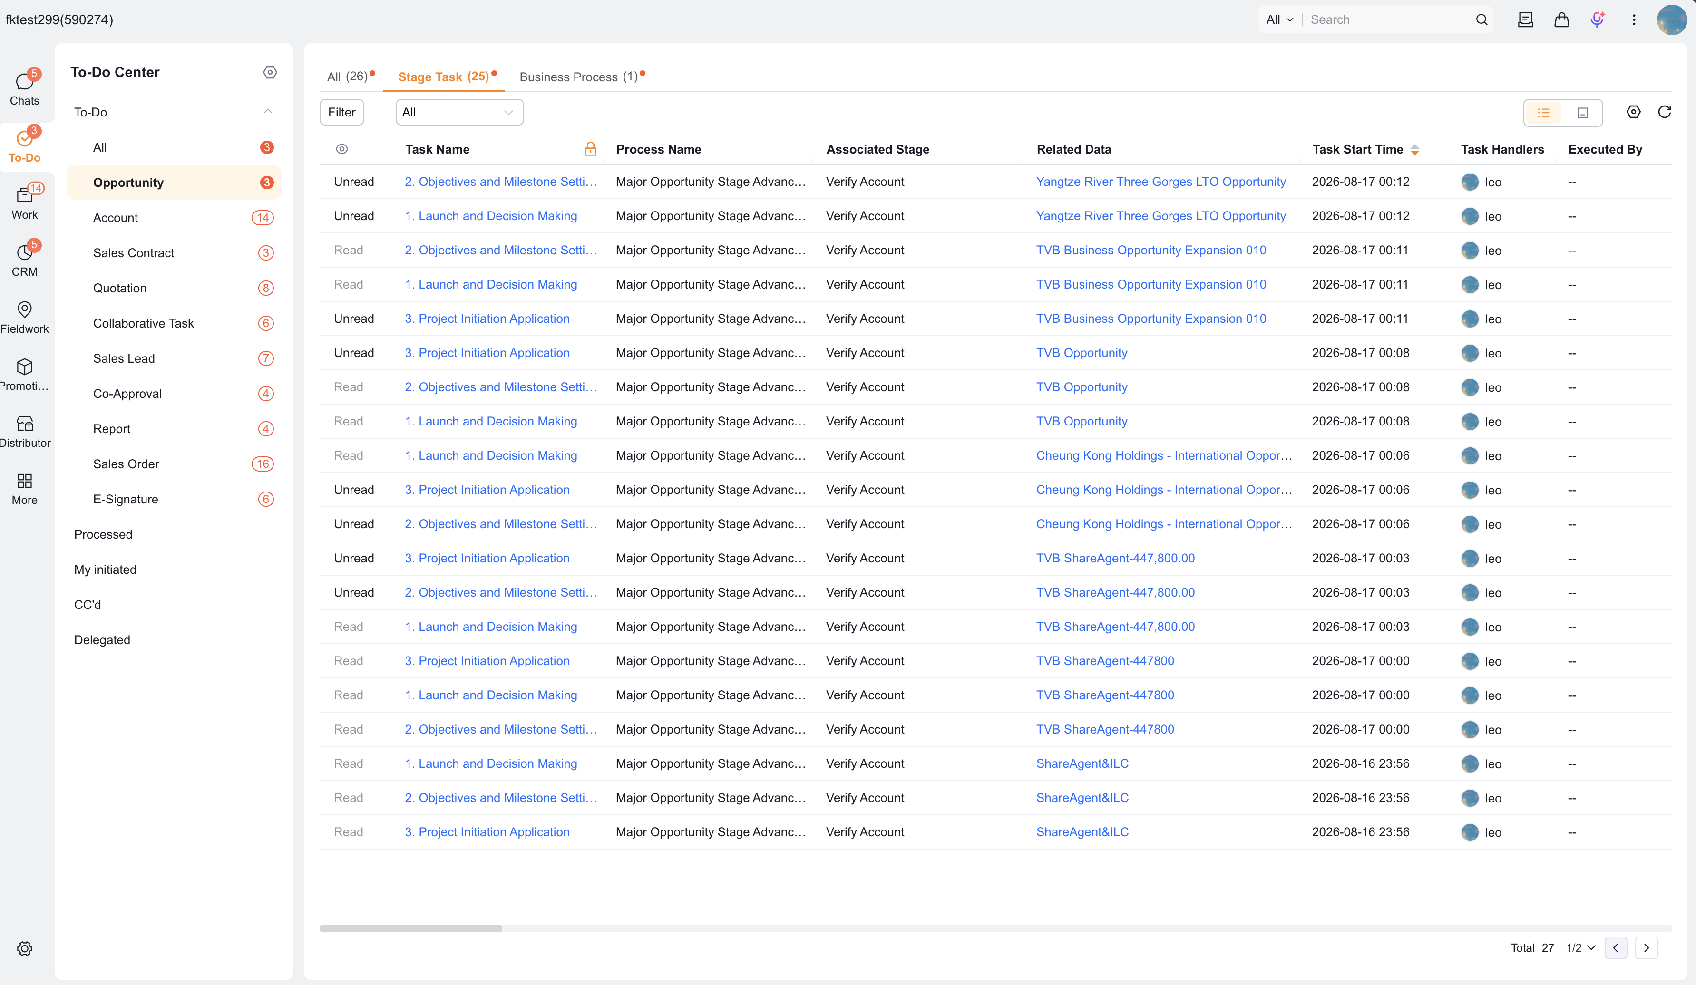
Task: Click the Process Name column header
Action: click(659, 149)
